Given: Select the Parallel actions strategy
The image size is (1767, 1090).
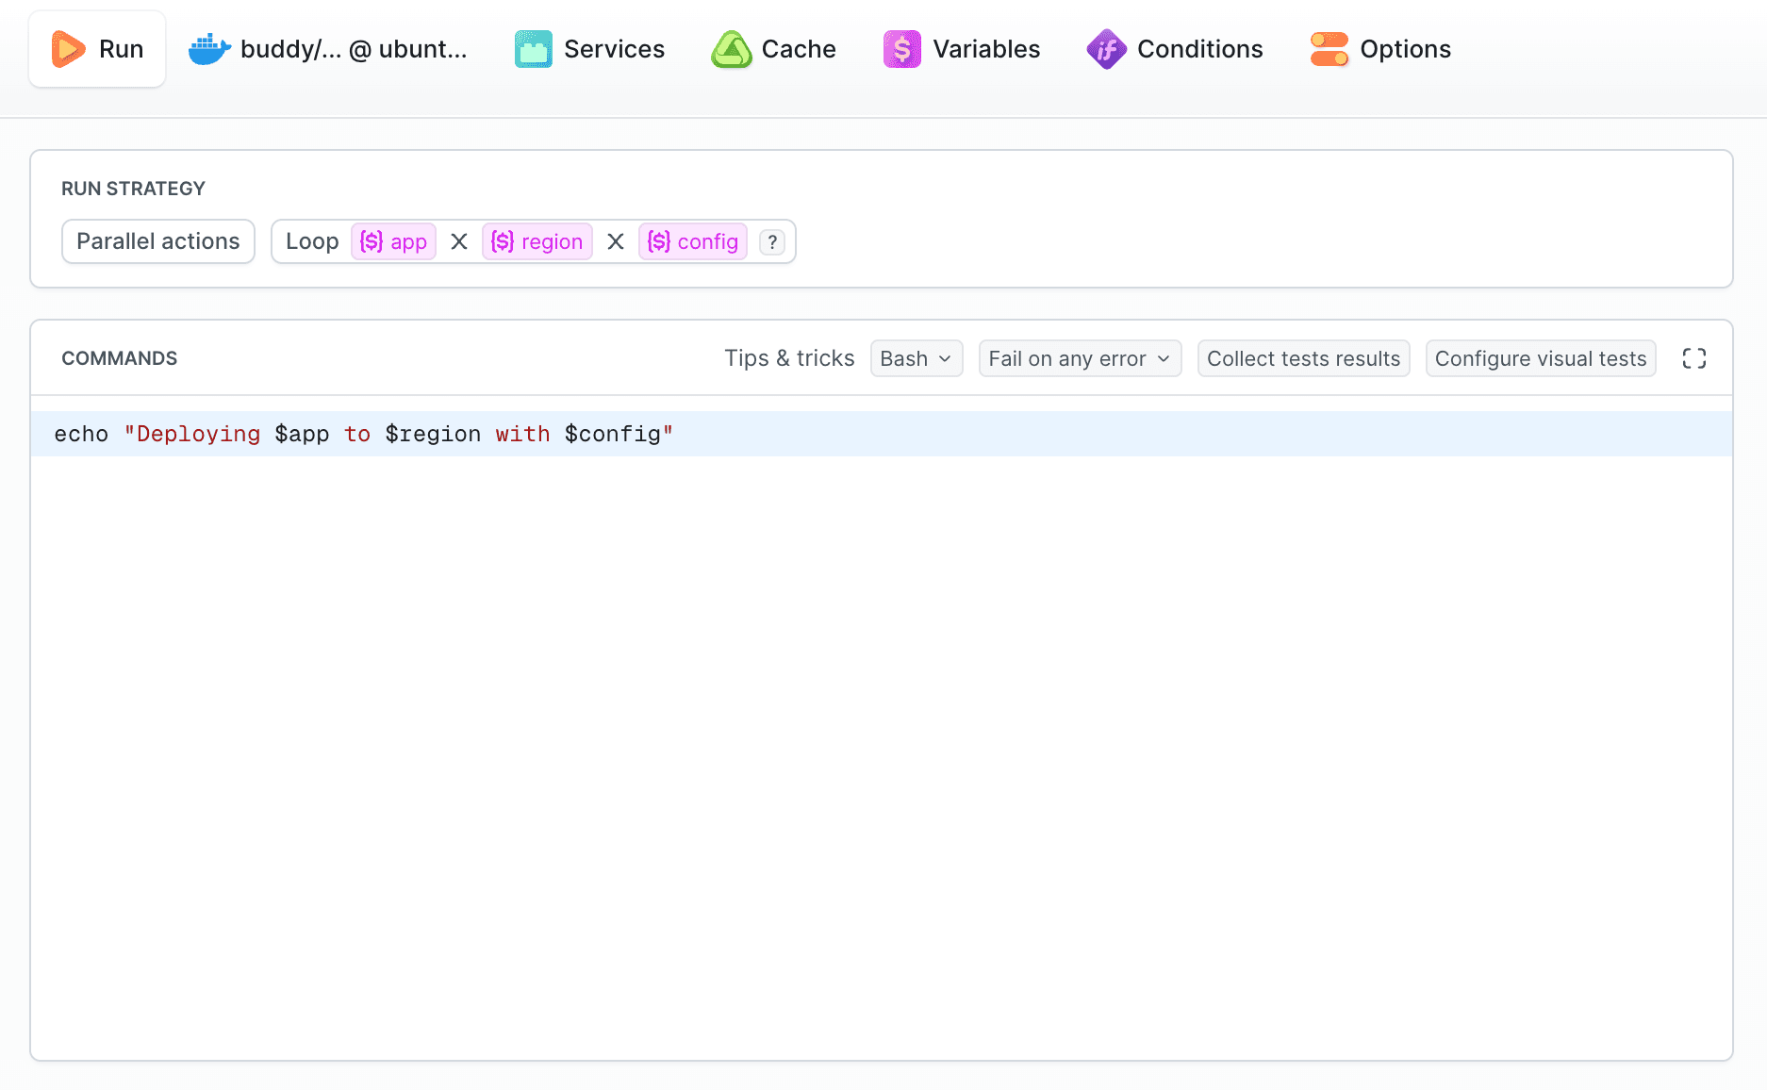Looking at the screenshot, I should tap(157, 241).
